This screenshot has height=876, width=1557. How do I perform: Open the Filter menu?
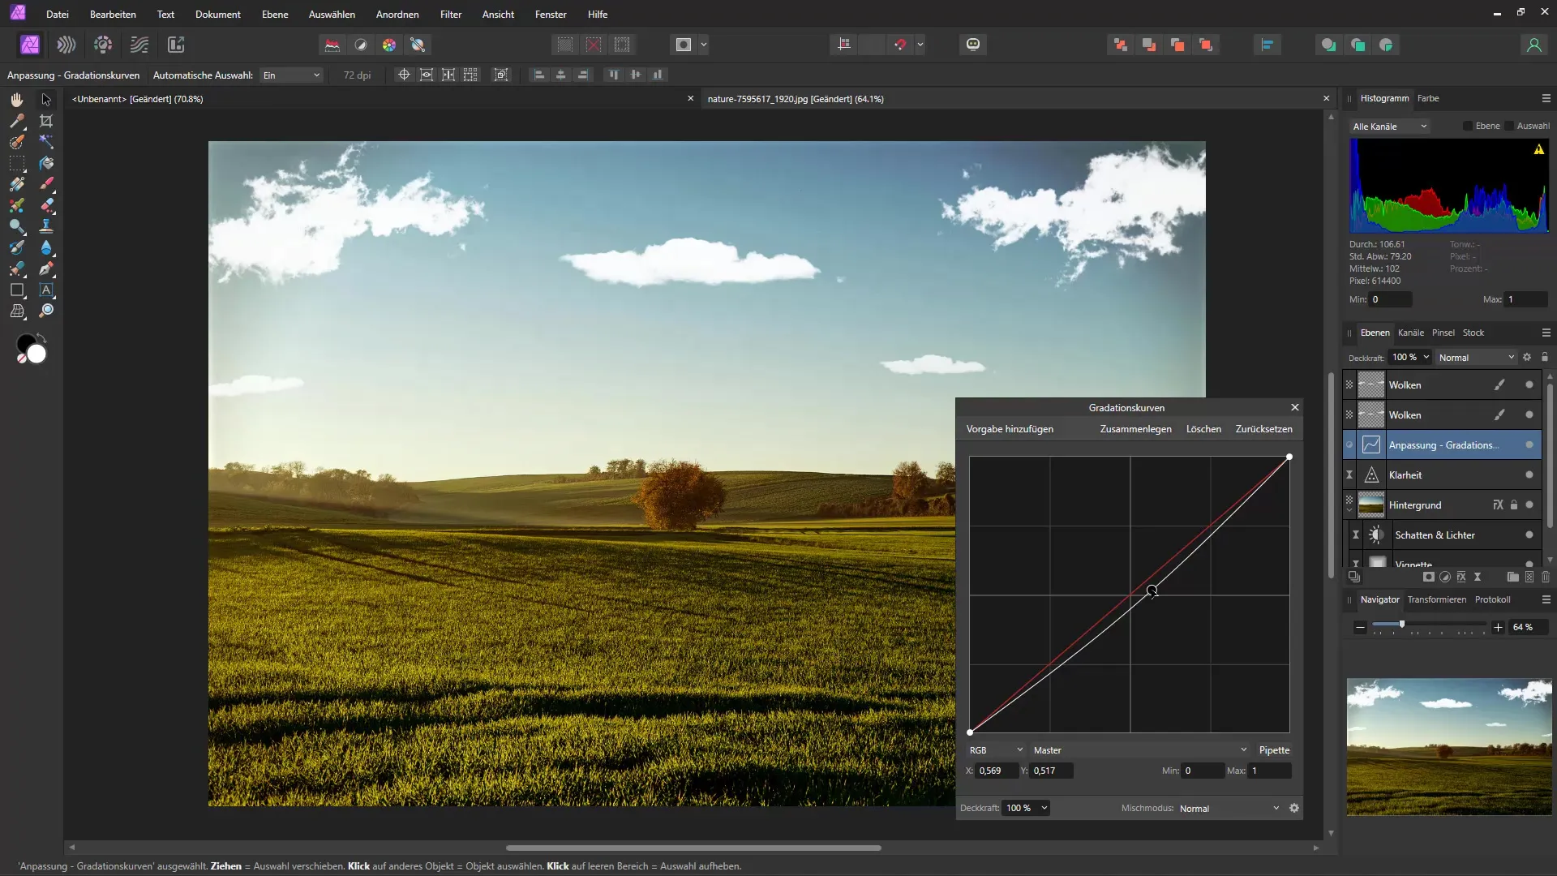[451, 15]
